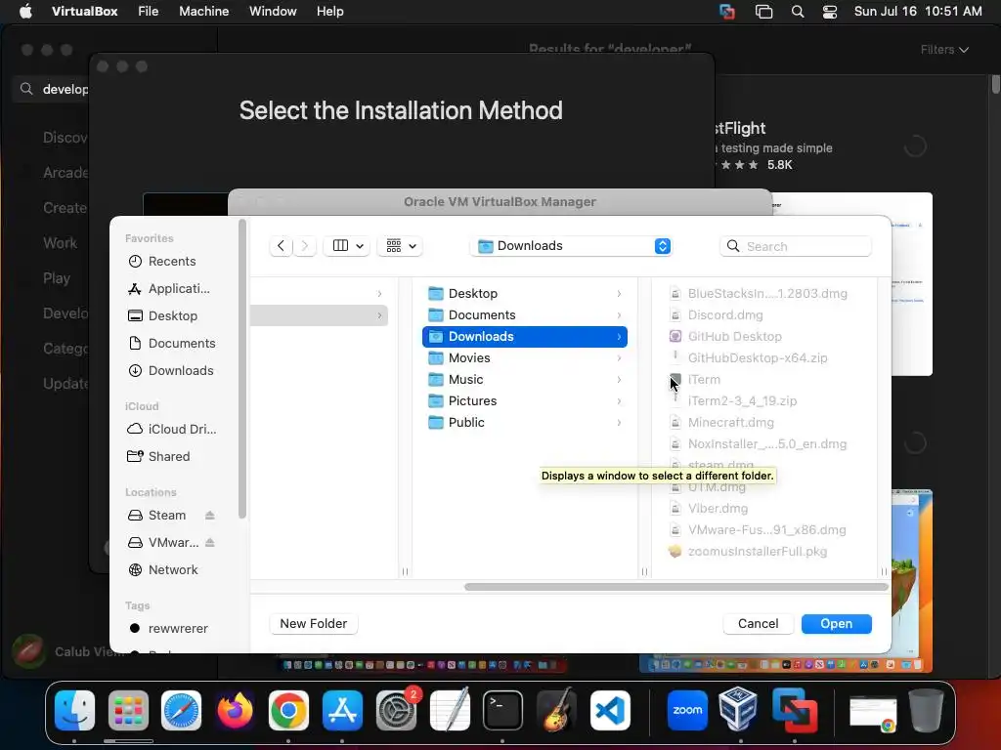Open Terminal from the Dock
1001x750 pixels.
pyautogui.click(x=503, y=710)
